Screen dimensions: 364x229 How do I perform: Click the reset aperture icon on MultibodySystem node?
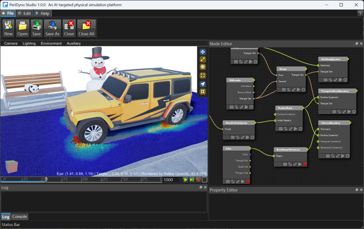[345, 80]
